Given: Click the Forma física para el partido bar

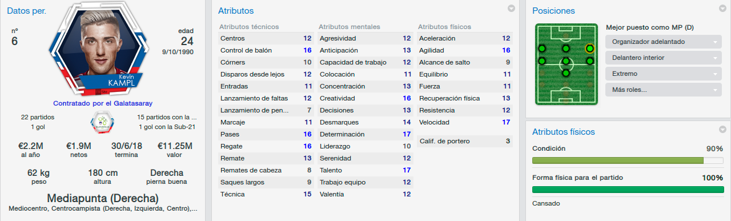Looking at the screenshot, I should click(628, 190).
